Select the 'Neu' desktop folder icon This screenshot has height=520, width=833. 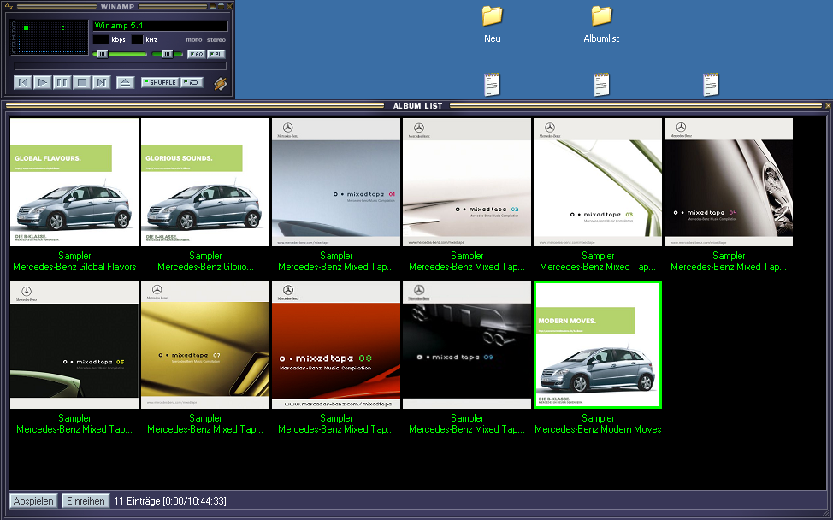pyautogui.click(x=493, y=16)
